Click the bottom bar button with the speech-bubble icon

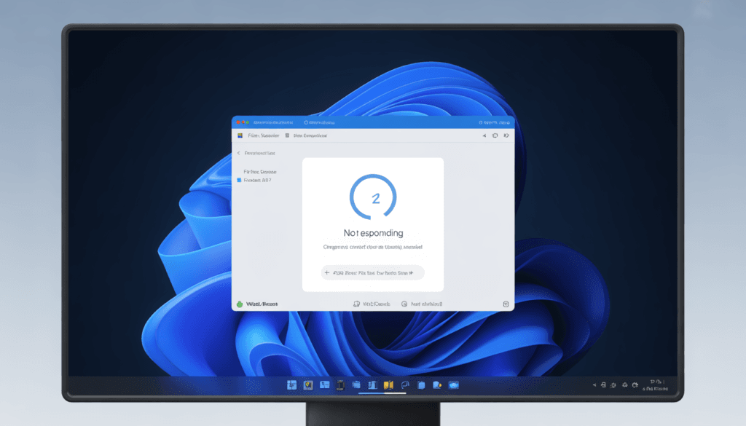pyautogui.click(x=372, y=304)
